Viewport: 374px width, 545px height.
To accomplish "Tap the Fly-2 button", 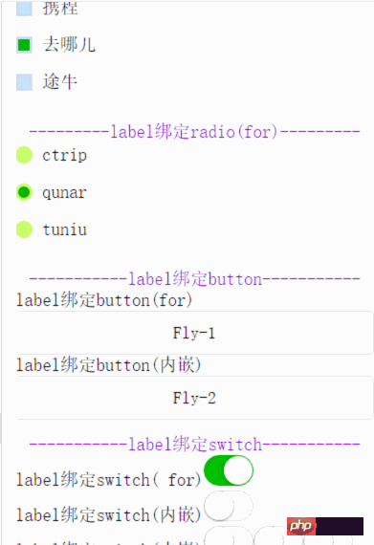I will pos(194,398).
